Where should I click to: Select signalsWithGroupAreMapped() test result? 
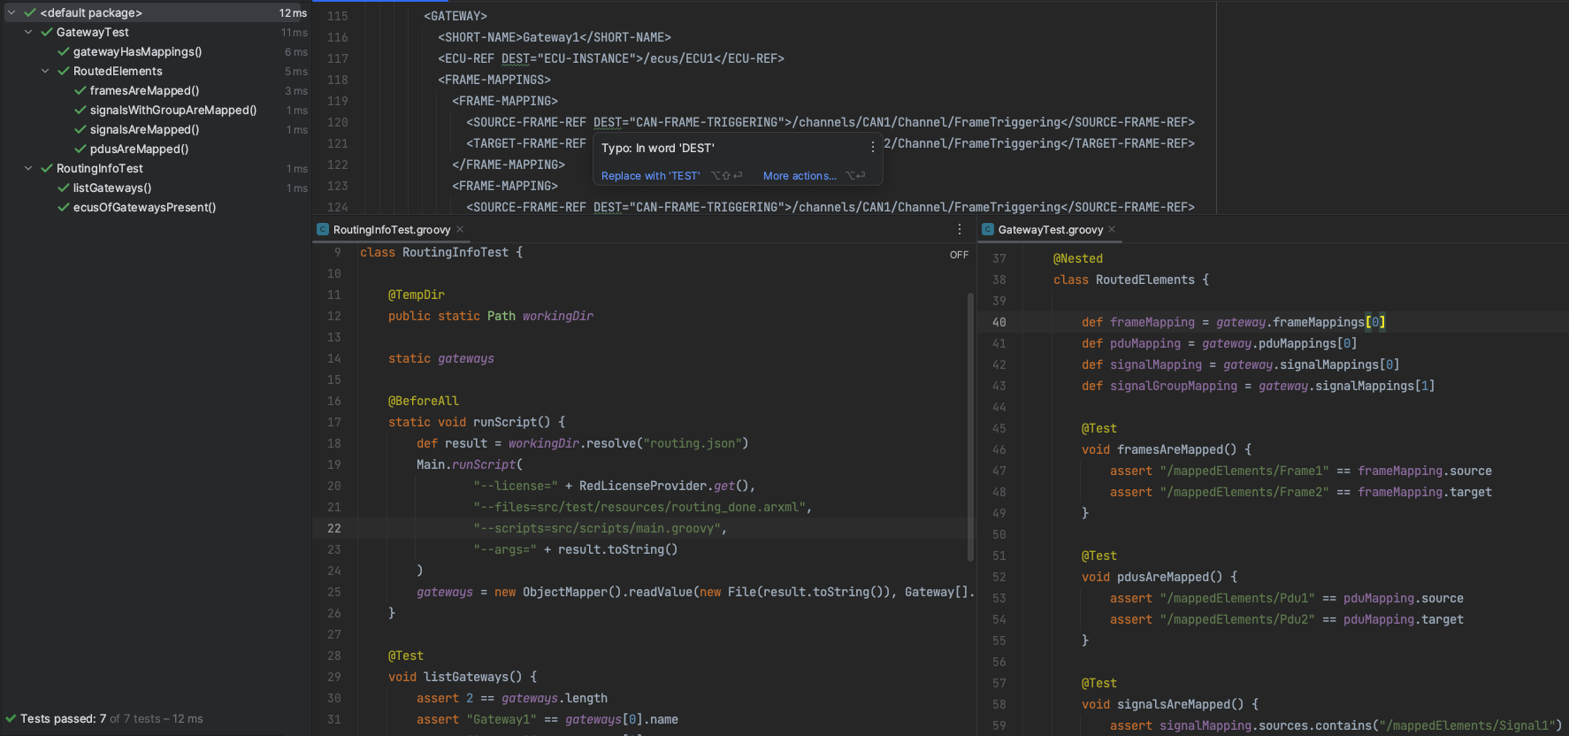tap(173, 110)
